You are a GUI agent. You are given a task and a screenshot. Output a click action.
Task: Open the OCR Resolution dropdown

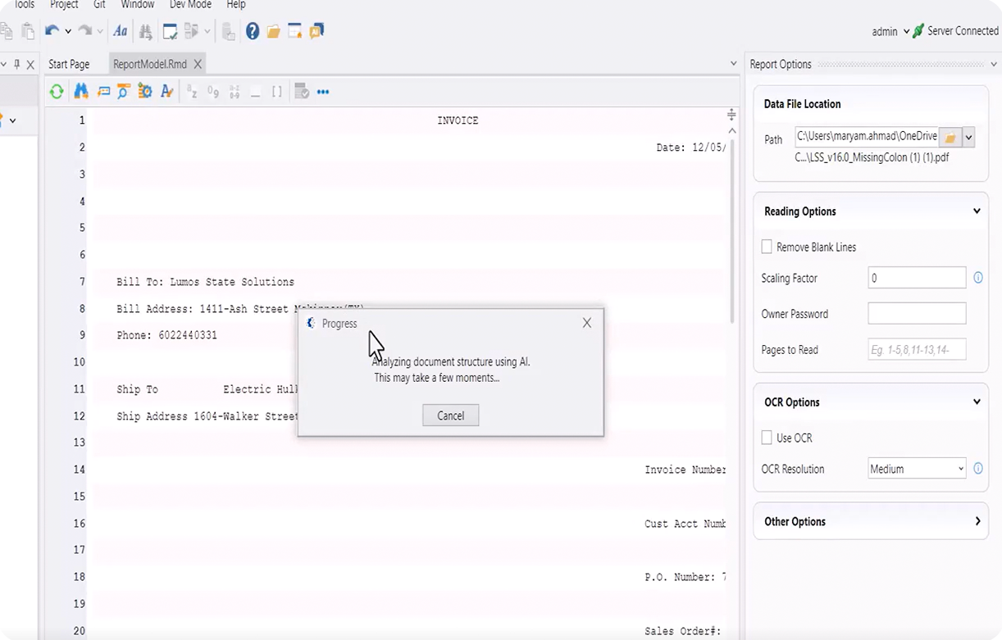click(917, 469)
